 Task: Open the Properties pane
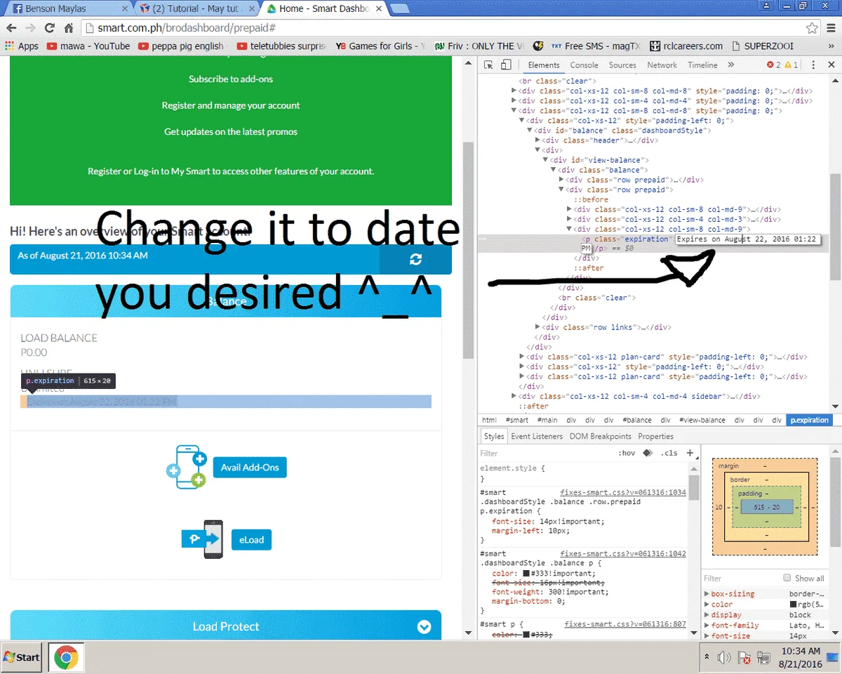pyautogui.click(x=655, y=436)
